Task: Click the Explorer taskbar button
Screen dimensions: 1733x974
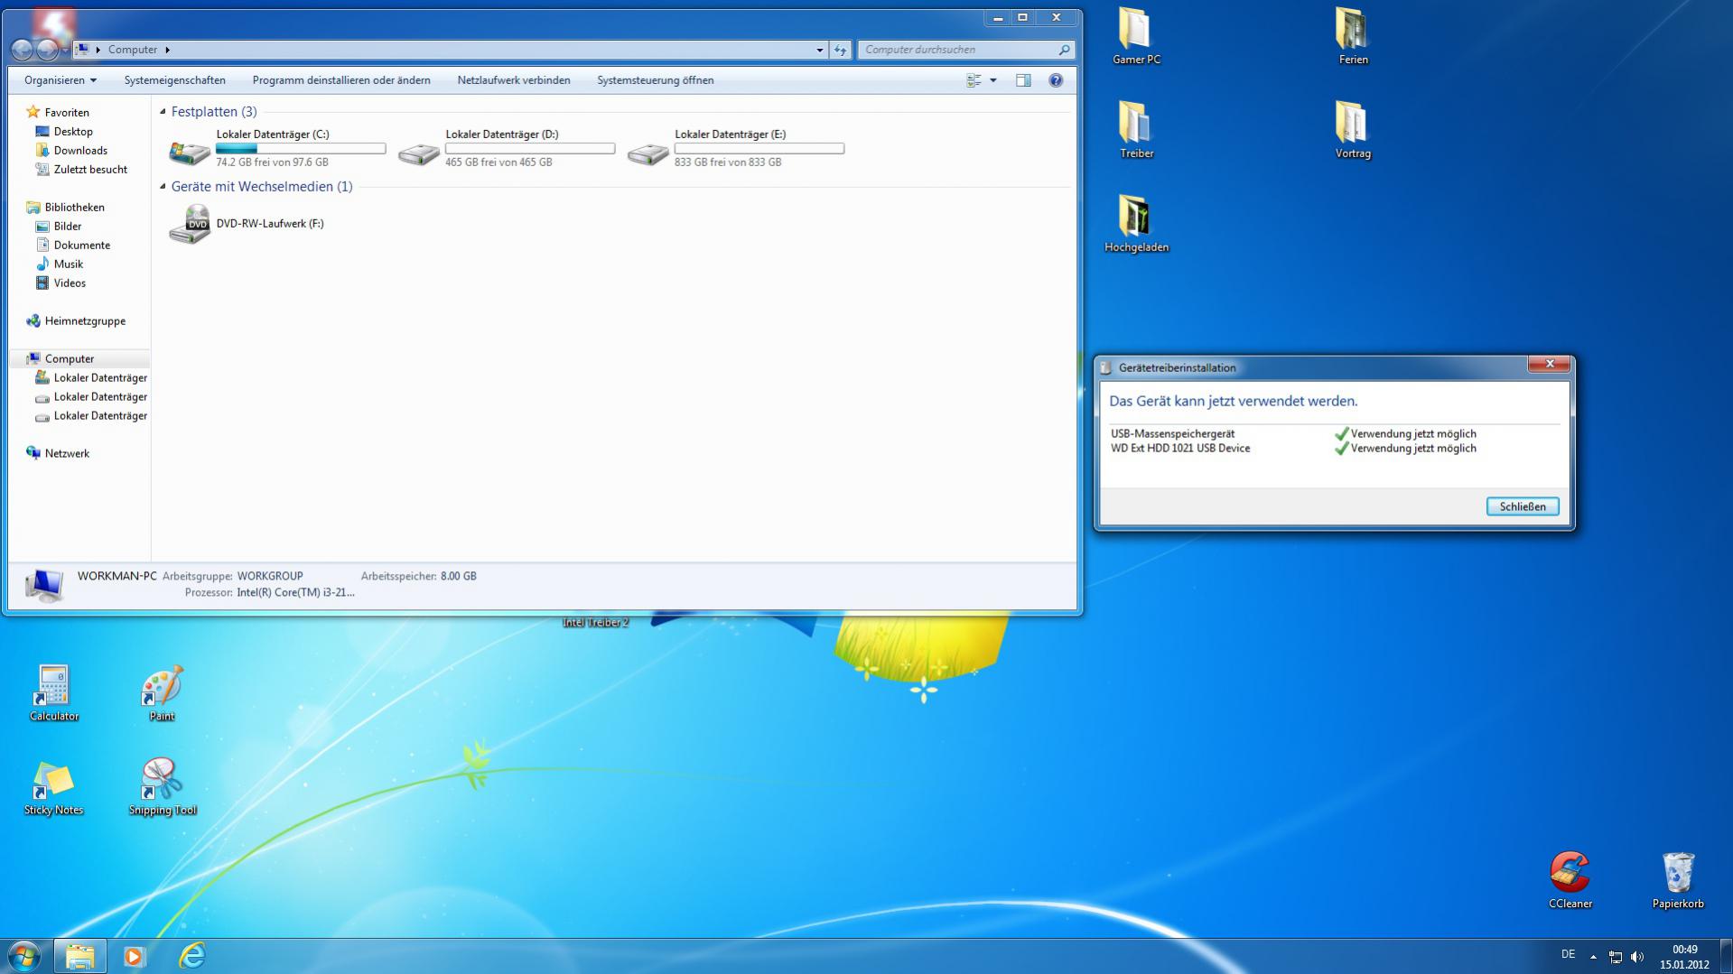Action: (80, 956)
